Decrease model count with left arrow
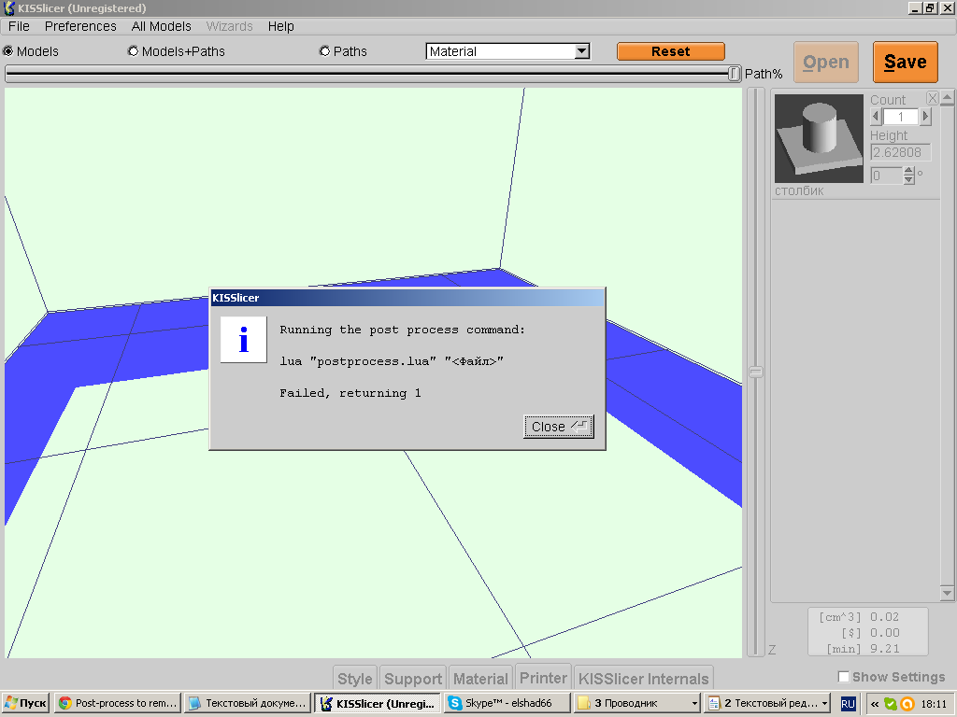 876,116
